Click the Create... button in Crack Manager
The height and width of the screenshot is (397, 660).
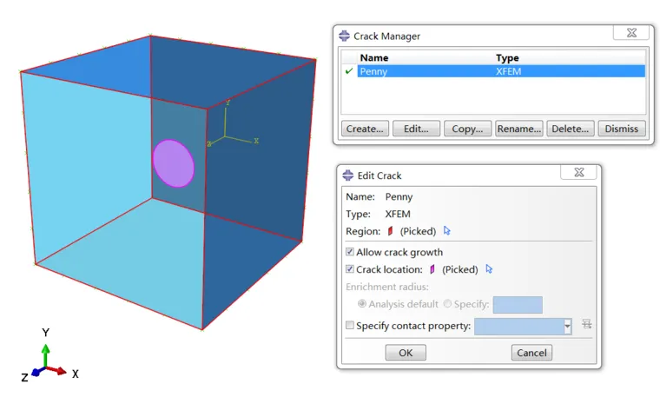[x=365, y=129]
